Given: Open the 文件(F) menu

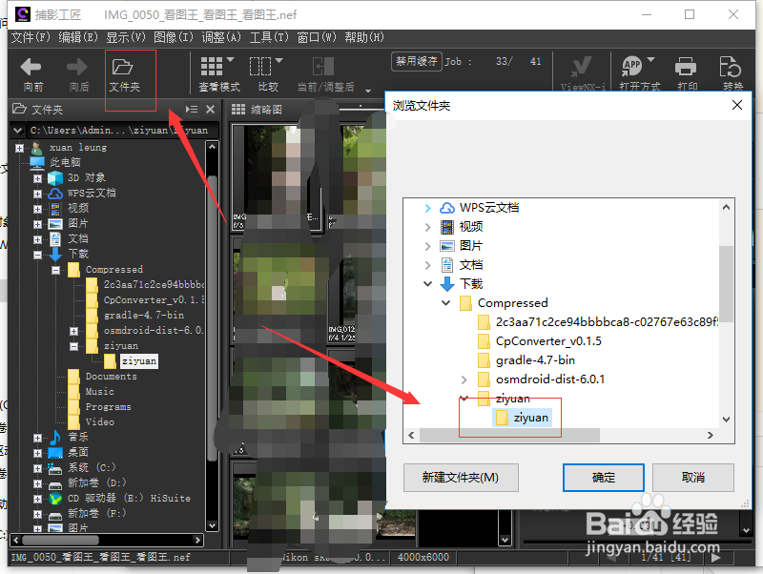Looking at the screenshot, I should click(31, 37).
